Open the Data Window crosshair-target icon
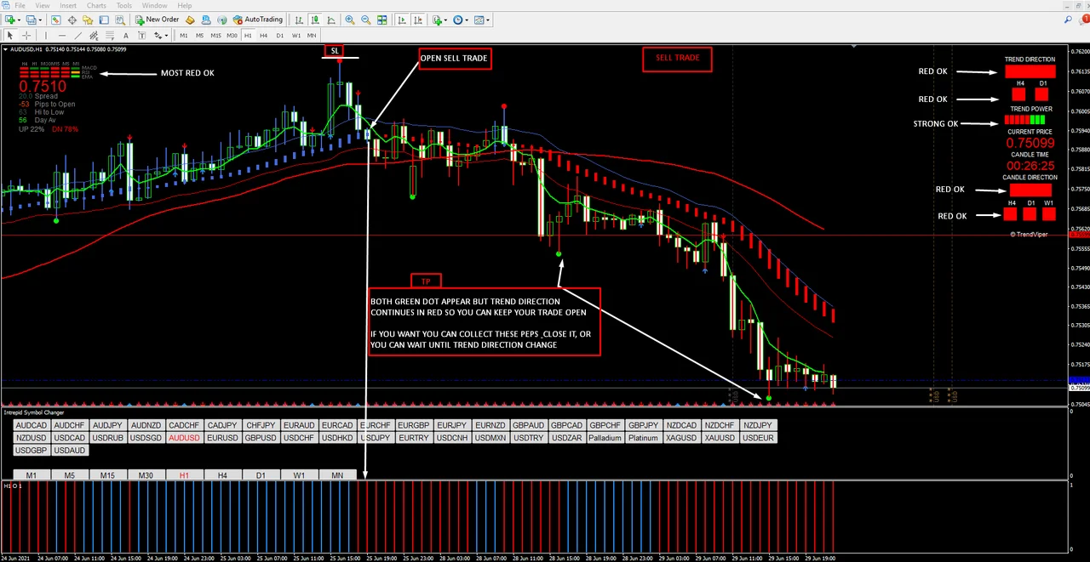This screenshot has height=562, width=1090. pyautogui.click(x=72, y=20)
